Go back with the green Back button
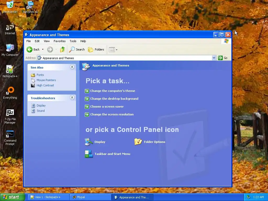The image size is (268, 201). [x=33, y=49]
